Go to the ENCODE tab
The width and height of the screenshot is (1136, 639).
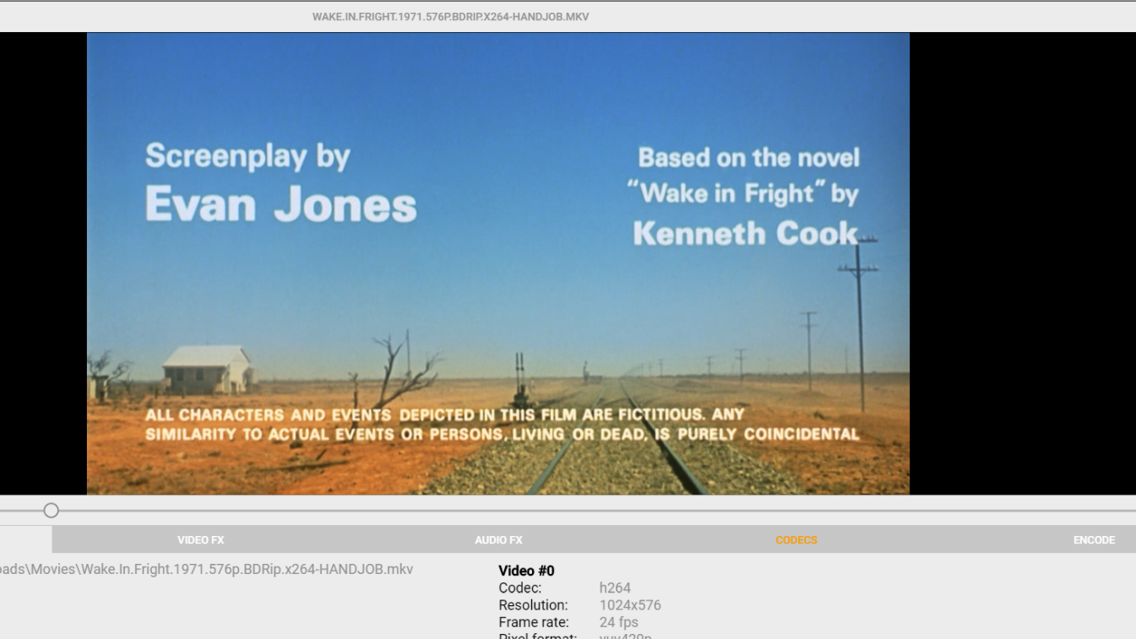tap(1094, 540)
